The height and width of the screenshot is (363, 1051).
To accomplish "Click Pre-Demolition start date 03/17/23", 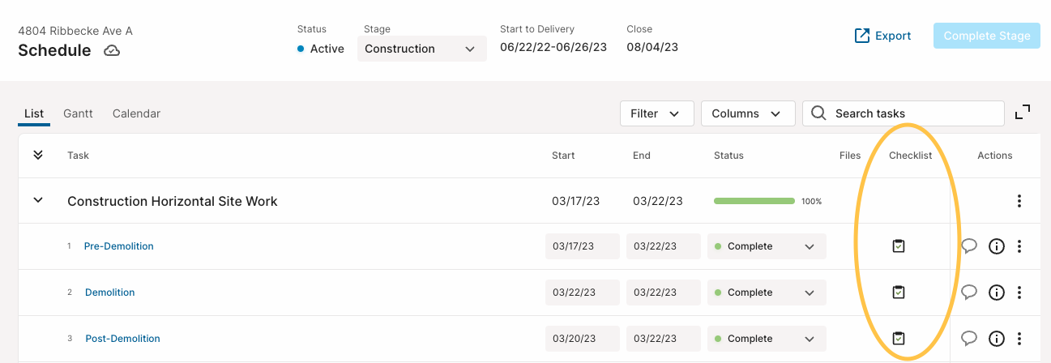I will pyautogui.click(x=583, y=246).
